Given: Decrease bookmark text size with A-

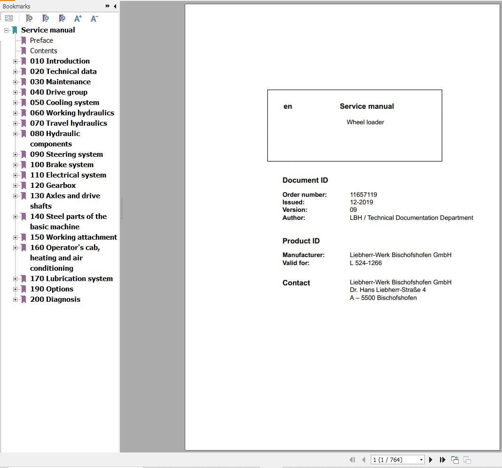Looking at the screenshot, I should [94, 19].
